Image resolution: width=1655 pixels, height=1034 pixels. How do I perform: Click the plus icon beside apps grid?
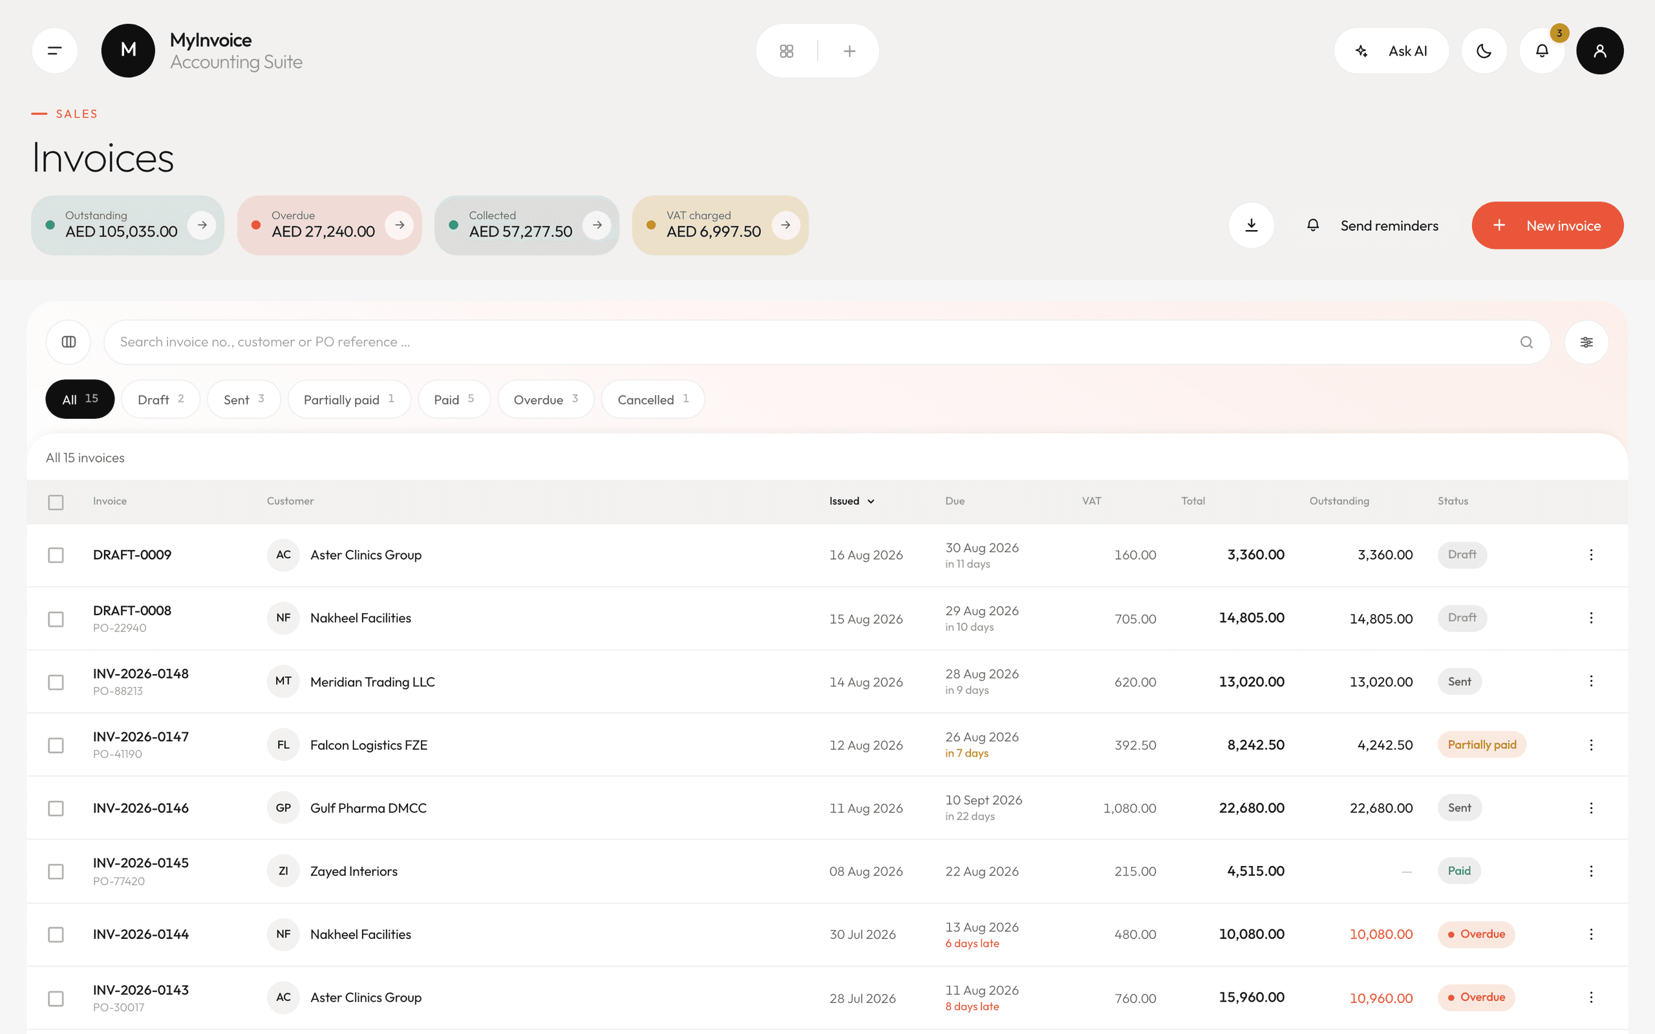(x=849, y=50)
